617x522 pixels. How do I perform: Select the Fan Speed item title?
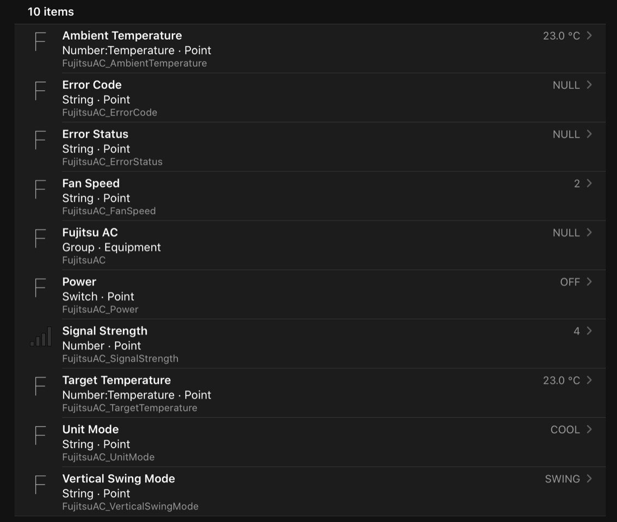point(91,183)
